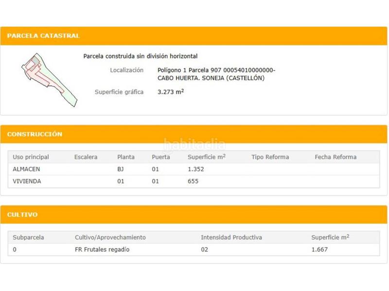Click the Superficie gráfica label
The height and width of the screenshot is (291, 389).
tap(119, 92)
